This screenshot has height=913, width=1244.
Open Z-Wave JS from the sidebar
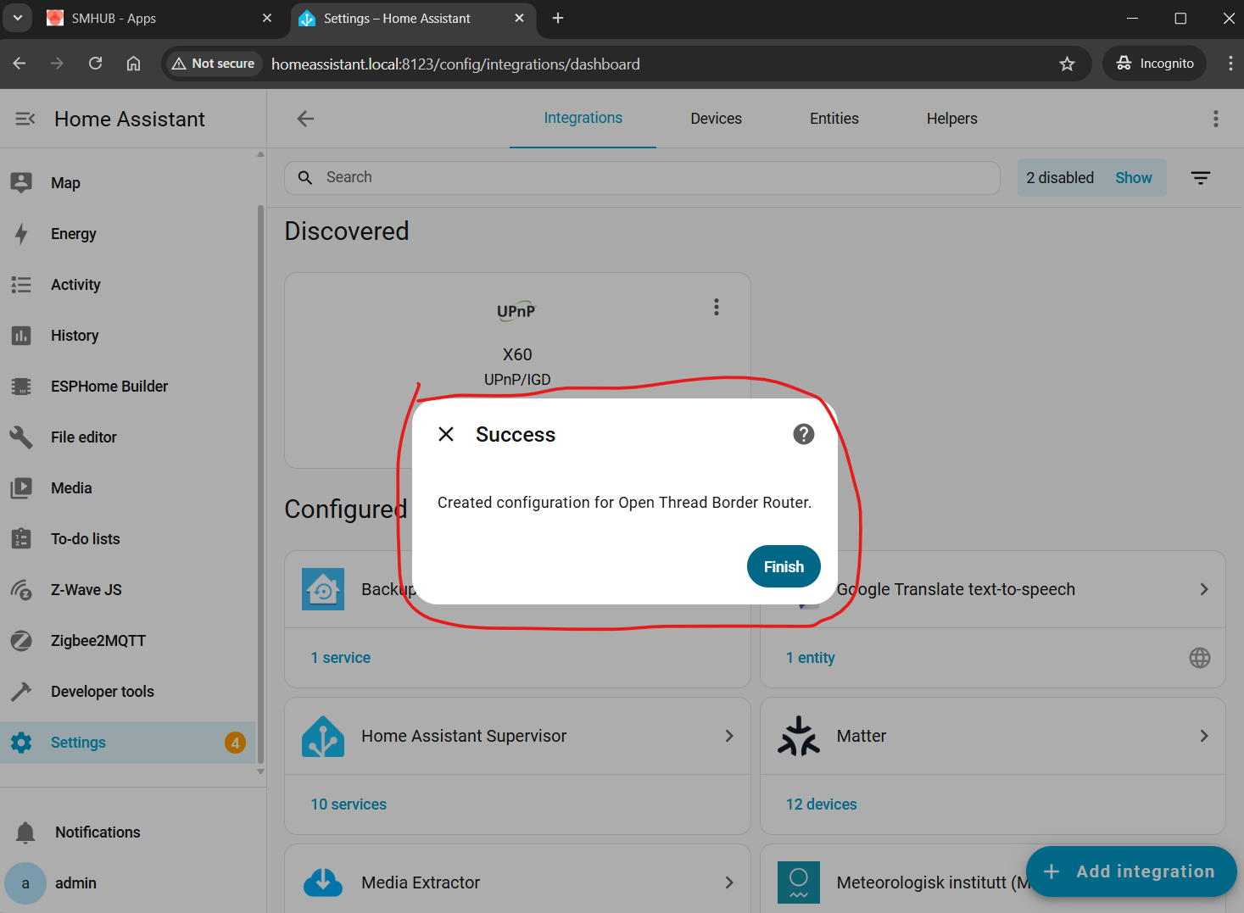pos(86,590)
